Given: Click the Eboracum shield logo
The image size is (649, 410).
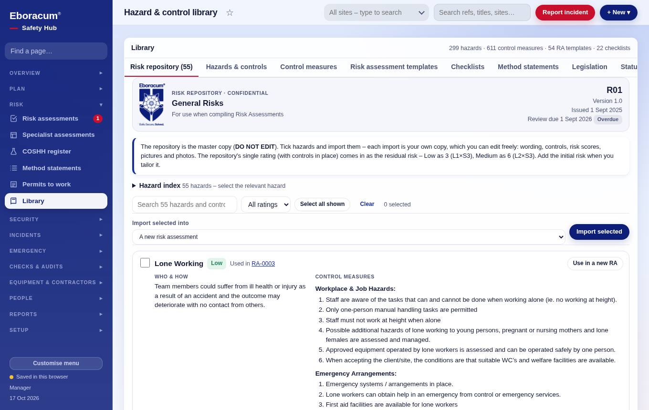Looking at the screenshot, I should coord(151,104).
